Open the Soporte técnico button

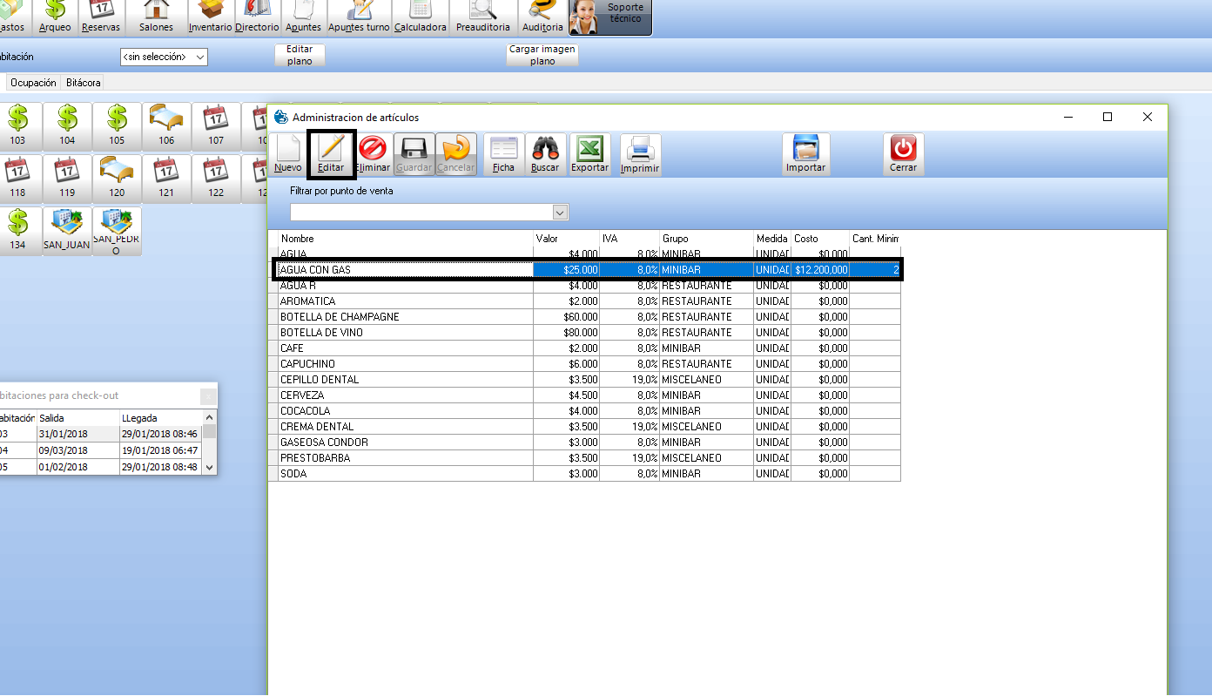[x=609, y=17]
